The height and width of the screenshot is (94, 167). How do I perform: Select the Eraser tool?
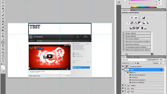point(3,27)
